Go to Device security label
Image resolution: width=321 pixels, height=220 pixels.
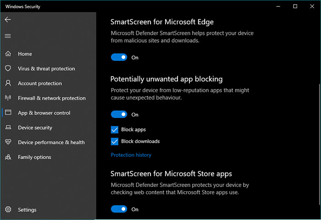point(35,127)
